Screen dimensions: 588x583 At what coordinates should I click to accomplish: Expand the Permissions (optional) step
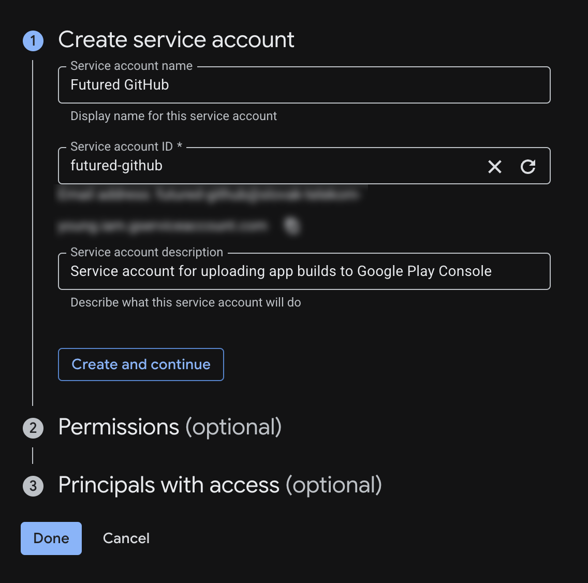click(170, 427)
